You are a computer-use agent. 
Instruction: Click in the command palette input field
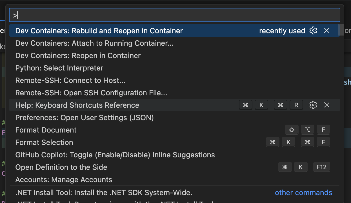[x=175, y=15]
